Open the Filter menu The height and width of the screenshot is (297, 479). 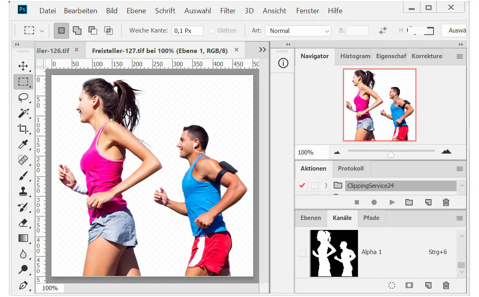(x=228, y=11)
